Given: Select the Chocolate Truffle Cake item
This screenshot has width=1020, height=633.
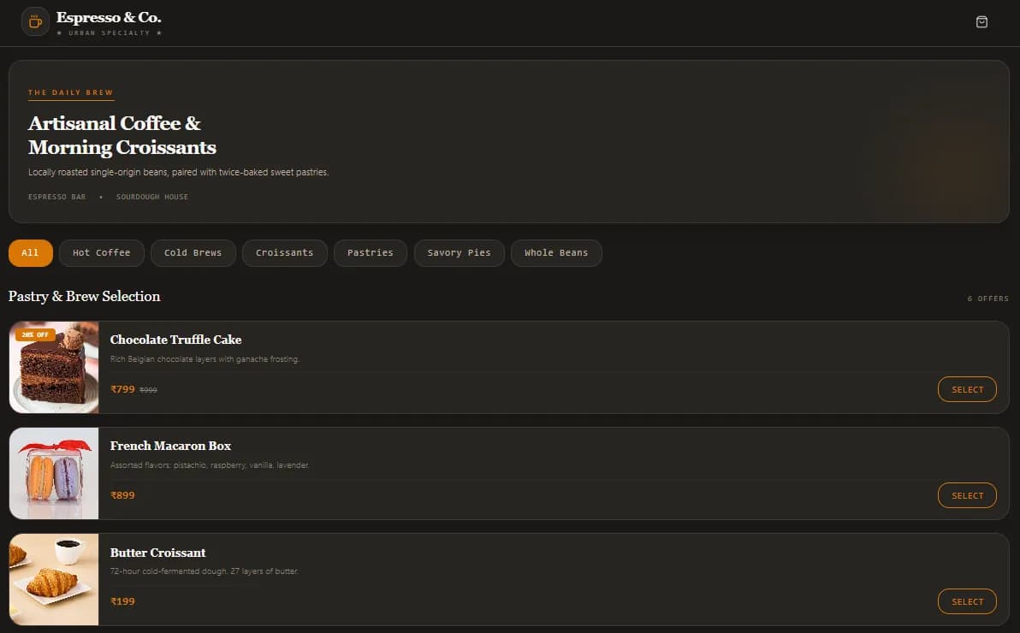Looking at the screenshot, I should [x=967, y=390].
